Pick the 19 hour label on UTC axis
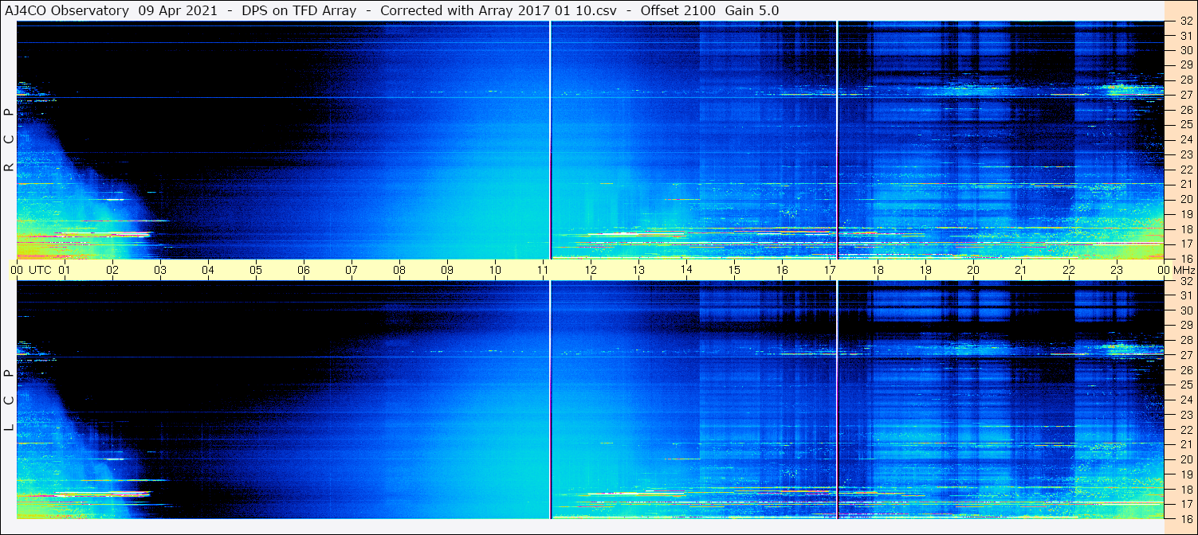 click(925, 270)
